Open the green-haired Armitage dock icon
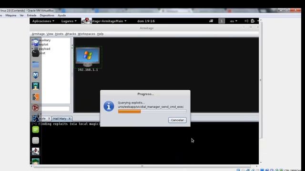The image size is (305, 171). [35, 86]
